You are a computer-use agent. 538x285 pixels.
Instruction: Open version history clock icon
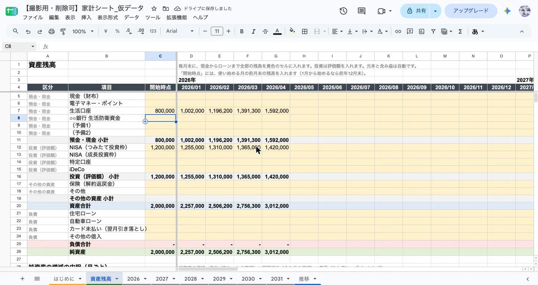343,11
